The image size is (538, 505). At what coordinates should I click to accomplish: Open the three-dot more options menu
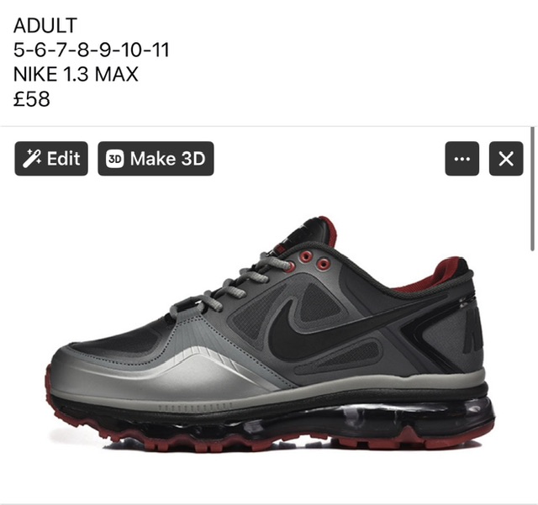click(x=462, y=159)
